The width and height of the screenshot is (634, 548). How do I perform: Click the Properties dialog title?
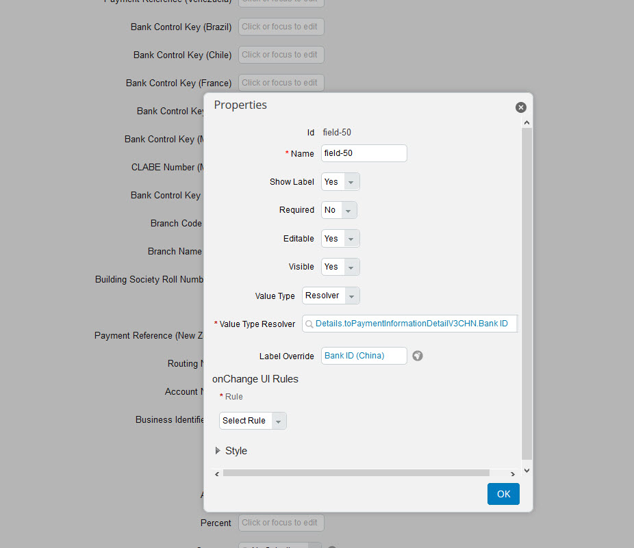click(240, 105)
